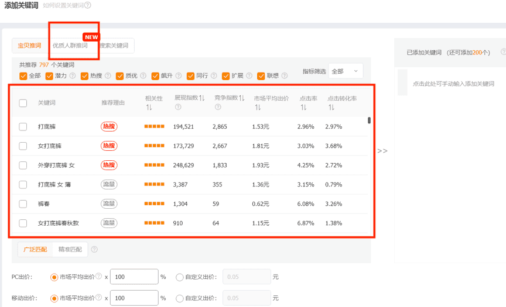This screenshot has width=506, height=307.
Task: Select PC 自定义出价 radio button
Action: 179,277
